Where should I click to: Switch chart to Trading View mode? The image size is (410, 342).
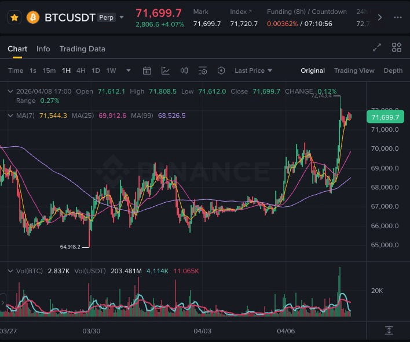point(354,70)
